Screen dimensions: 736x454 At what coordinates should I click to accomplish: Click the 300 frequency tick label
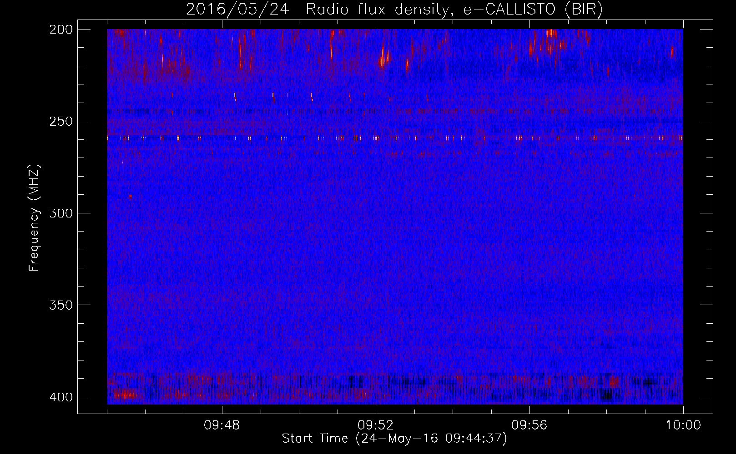[60, 213]
